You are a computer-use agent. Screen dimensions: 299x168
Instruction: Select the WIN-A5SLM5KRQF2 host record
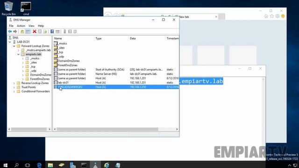click(116, 87)
